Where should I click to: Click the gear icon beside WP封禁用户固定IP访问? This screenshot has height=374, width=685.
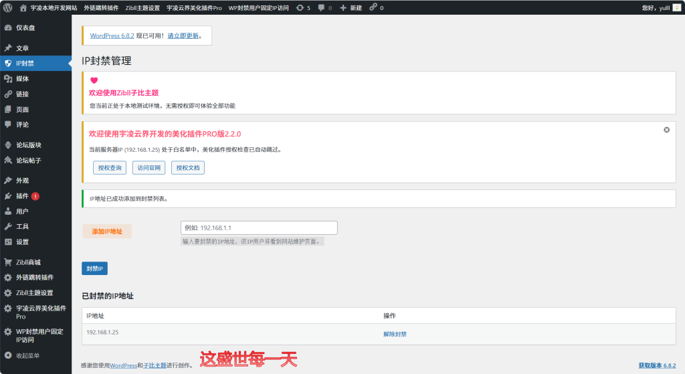8,332
